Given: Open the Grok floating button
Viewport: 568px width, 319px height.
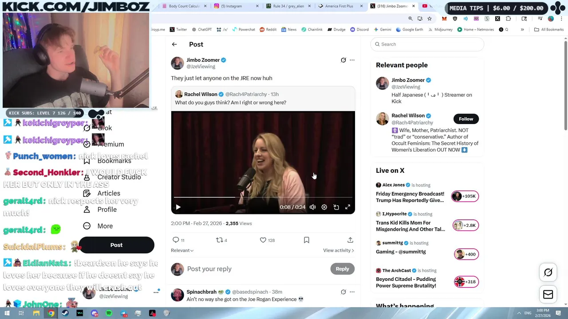Looking at the screenshot, I should [548, 272].
